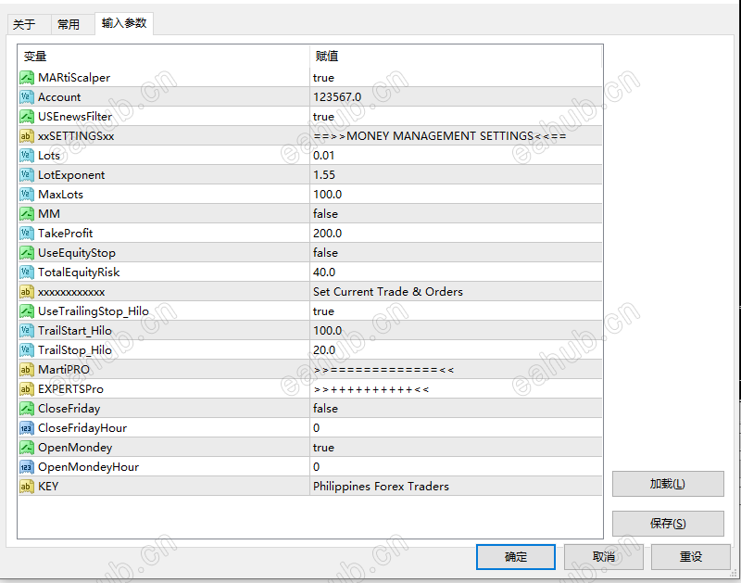The width and height of the screenshot is (741, 583).
Task: Select the UseEquityStop value false
Action: tap(326, 253)
